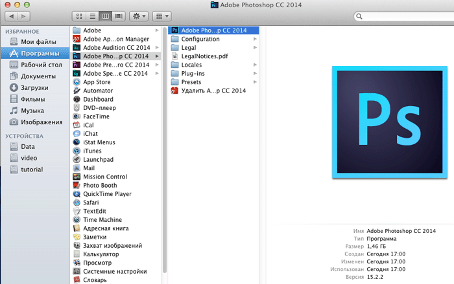Select the Data device
The width and height of the screenshot is (454, 284).
tap(35, 146)
